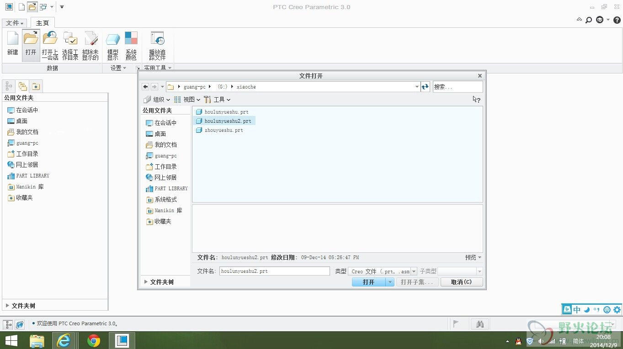Click the xiaoche folder in the address path
The height and width of the screenshot is (349, 623).
tap(246, 87)
